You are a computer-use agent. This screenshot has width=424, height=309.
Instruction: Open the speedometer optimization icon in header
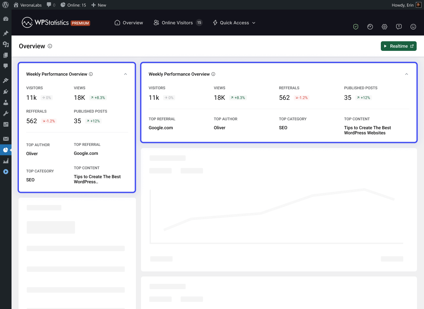[x=370, y=27]
